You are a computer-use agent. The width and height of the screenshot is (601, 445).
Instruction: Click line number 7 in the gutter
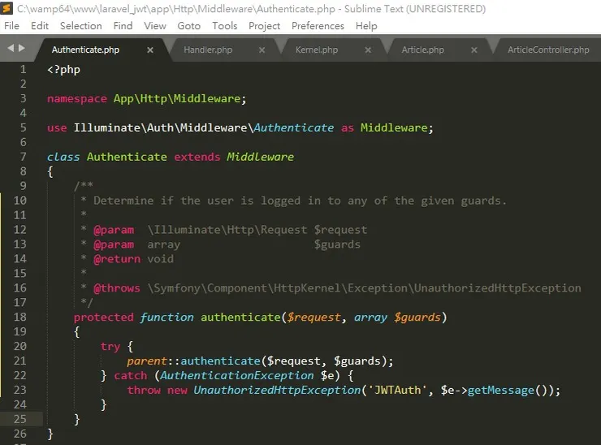23,157
